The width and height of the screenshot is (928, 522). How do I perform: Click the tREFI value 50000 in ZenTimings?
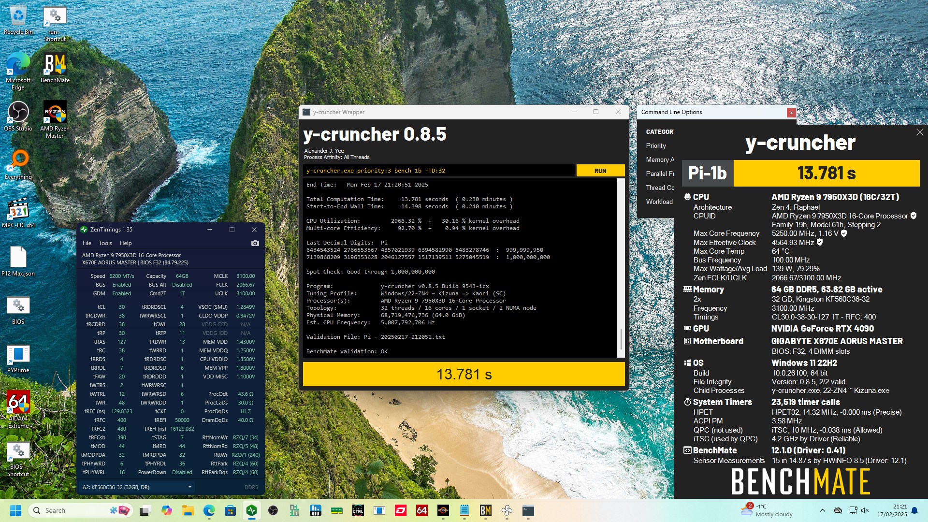pyautogui.click(x=182, y=420)
